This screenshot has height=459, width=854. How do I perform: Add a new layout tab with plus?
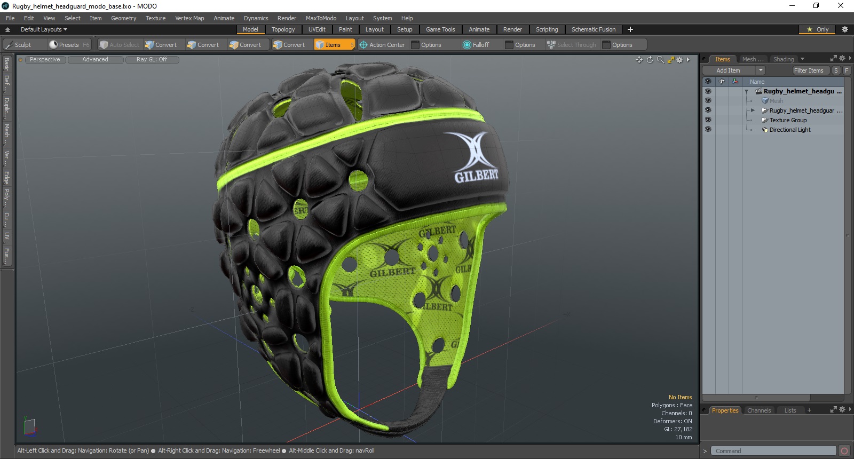(x=630, y=29)
